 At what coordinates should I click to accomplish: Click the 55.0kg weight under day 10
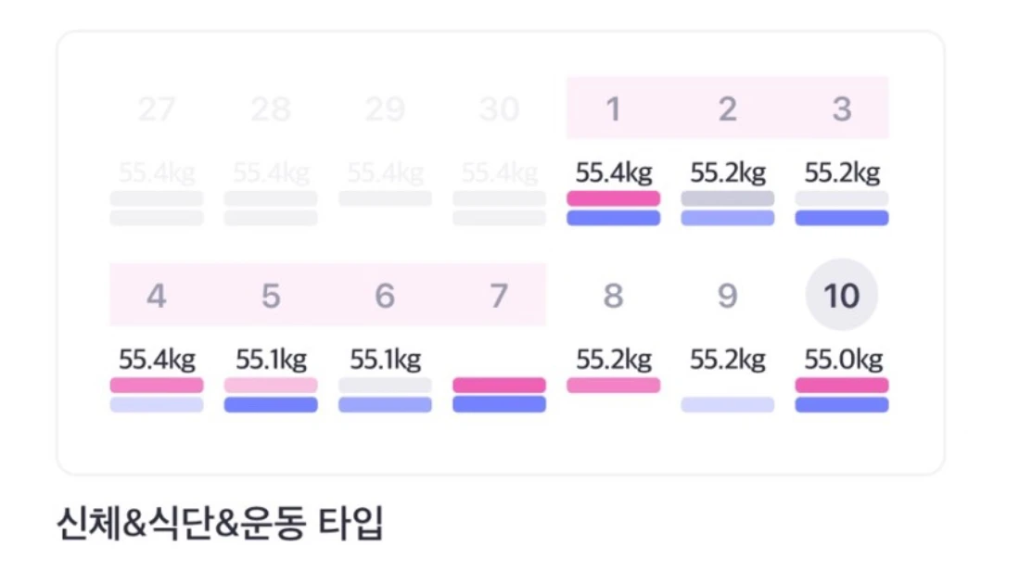(843, 360)
